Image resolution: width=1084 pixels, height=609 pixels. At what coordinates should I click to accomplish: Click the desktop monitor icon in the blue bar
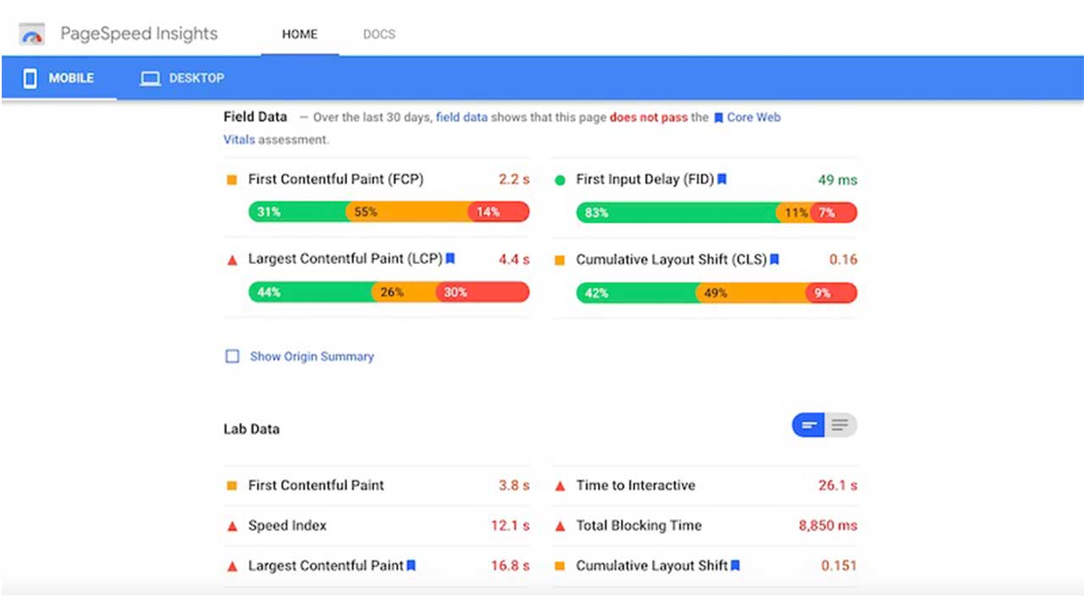coord(150,79)
